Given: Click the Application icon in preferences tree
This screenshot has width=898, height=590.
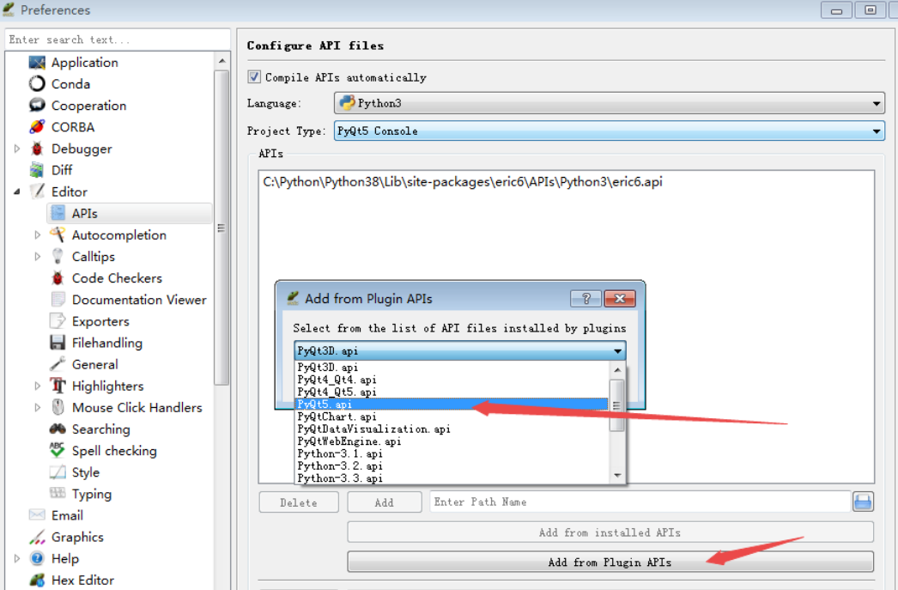Looking at the screenshot, I should (x=37, y=63).
